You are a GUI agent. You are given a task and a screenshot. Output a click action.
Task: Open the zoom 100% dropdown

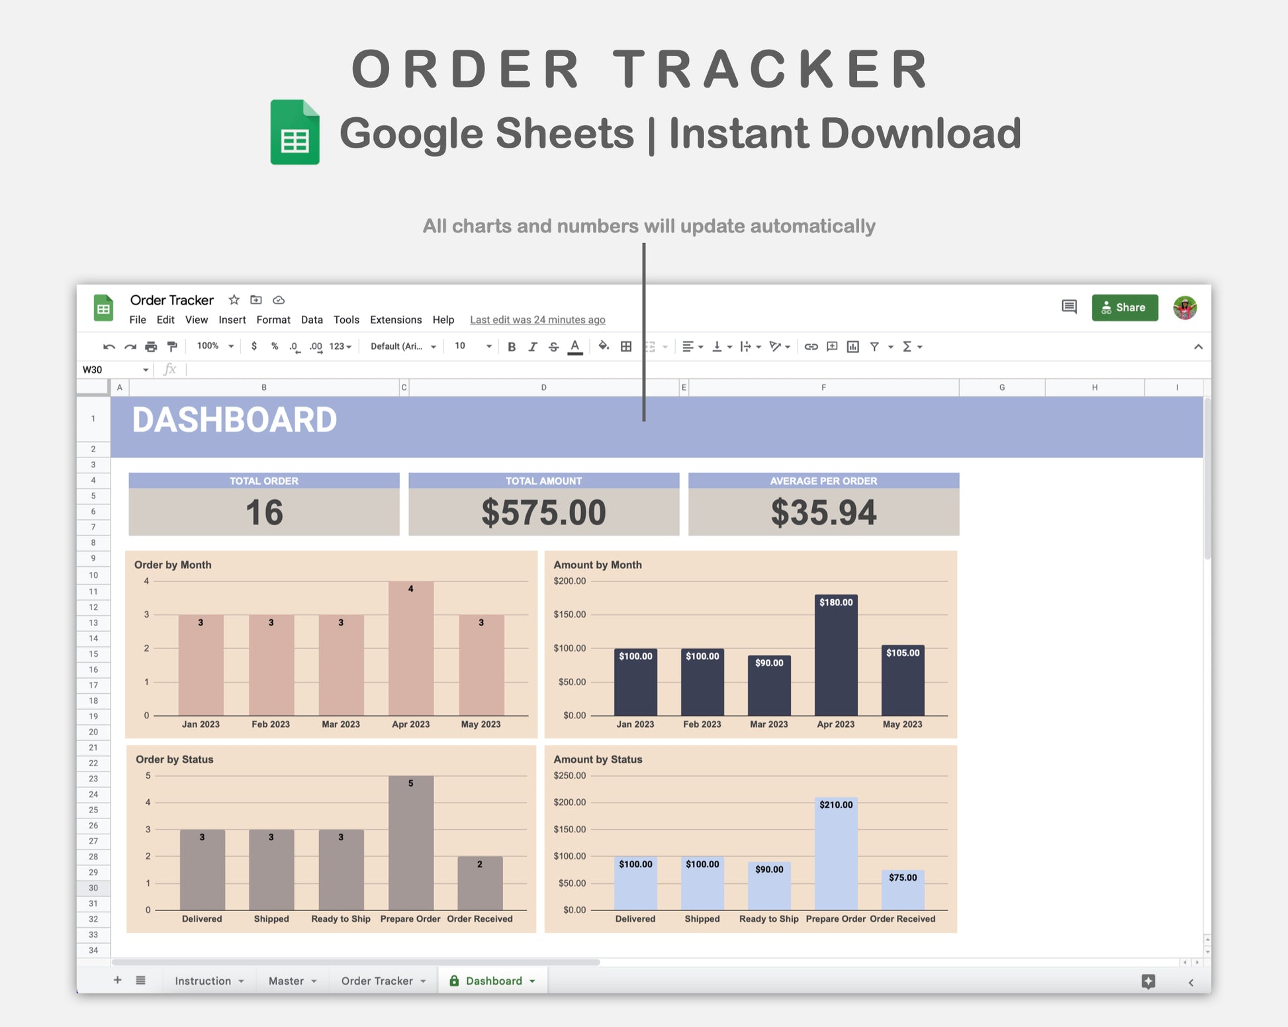215,346
